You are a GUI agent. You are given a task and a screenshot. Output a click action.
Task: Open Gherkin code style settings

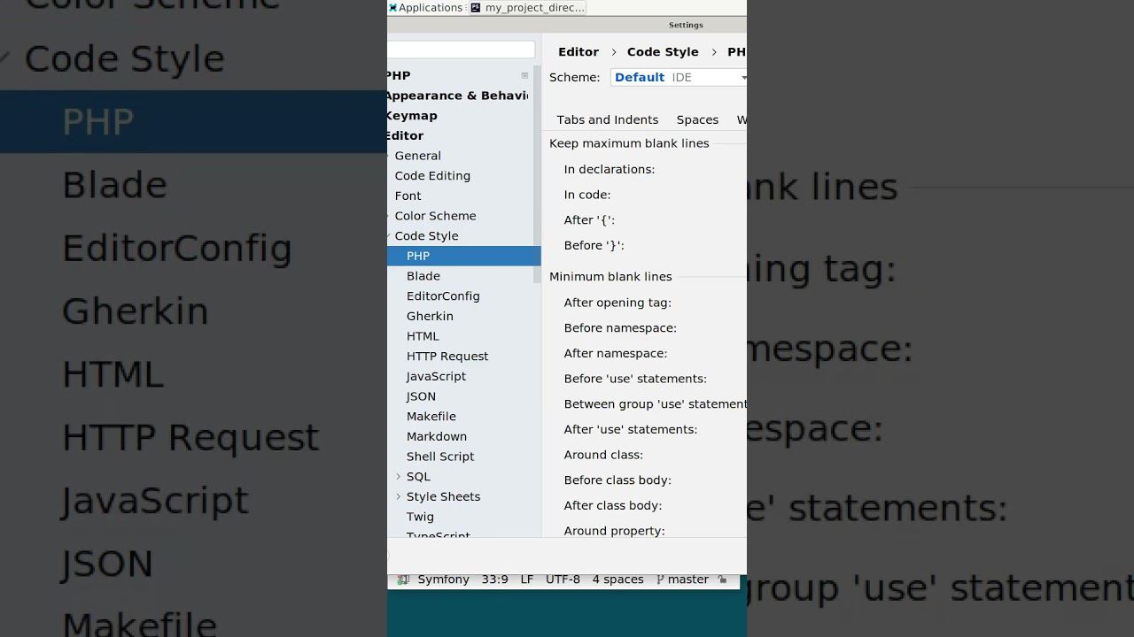[430, 316]
